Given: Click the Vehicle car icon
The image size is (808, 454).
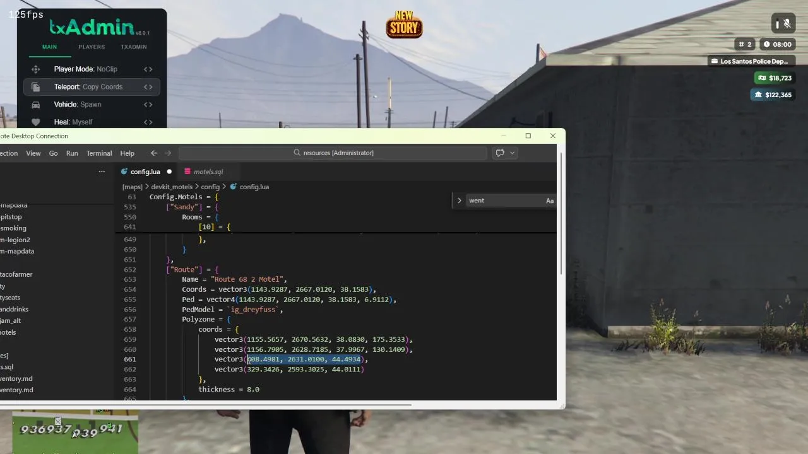Looking at the screenshot, I should (x=36, y=105).
